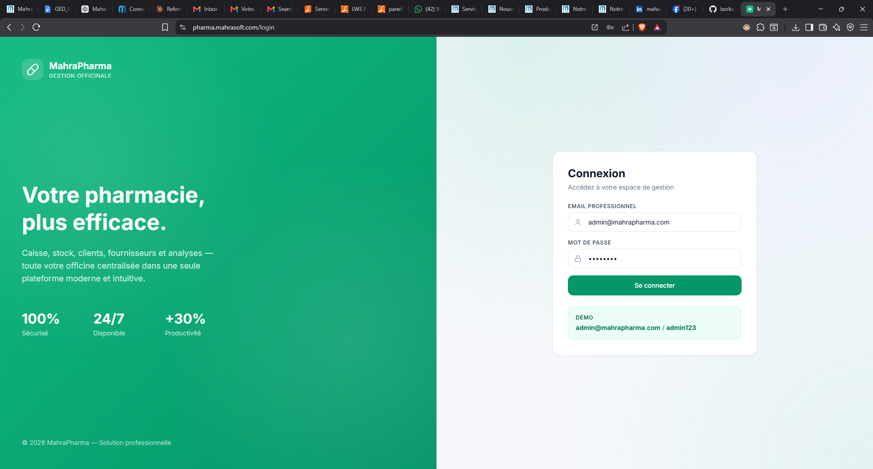Switch to the LinkedIn mahar tab
Viewport: 873px width, 469px height.
coord(648,9)
